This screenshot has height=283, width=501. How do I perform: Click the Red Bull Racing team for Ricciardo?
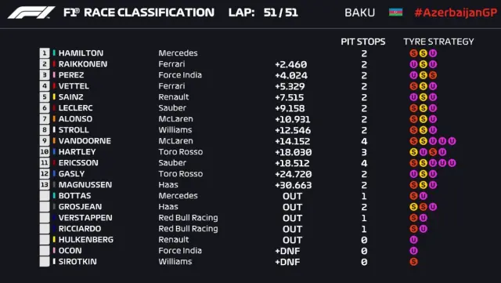[x=188, y=229]
